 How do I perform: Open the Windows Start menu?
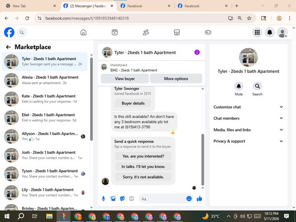7,217
